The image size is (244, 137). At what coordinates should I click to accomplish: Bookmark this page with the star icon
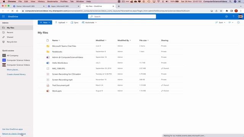coord(221,11)
